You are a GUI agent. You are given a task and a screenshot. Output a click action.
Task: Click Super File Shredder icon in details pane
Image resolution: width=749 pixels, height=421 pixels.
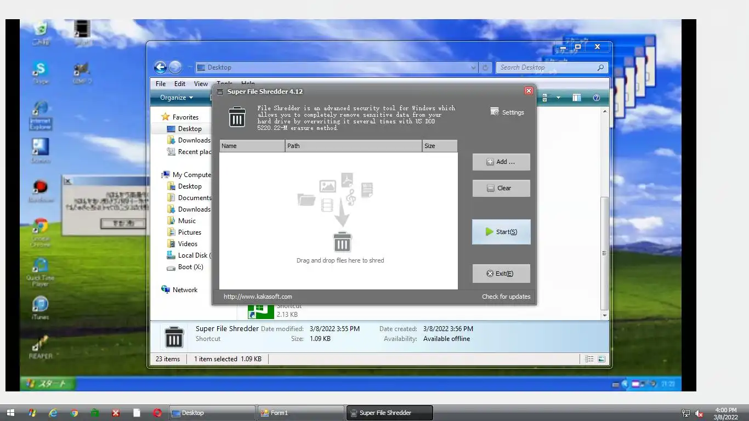point(174,337)
